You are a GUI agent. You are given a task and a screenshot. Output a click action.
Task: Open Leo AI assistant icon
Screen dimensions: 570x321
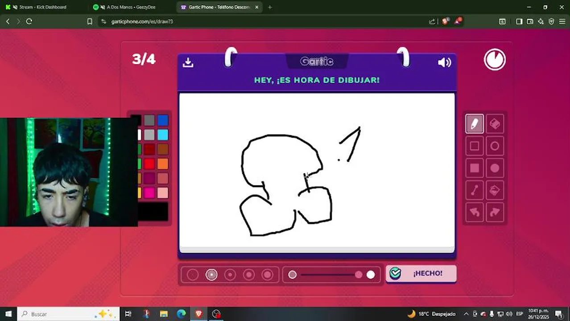(x=541, y=21)
